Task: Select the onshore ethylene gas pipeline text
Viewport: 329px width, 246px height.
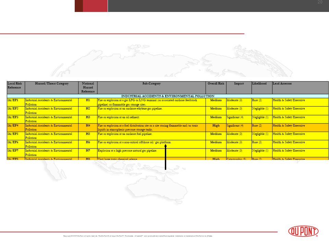Action: [x=130, y=109]
